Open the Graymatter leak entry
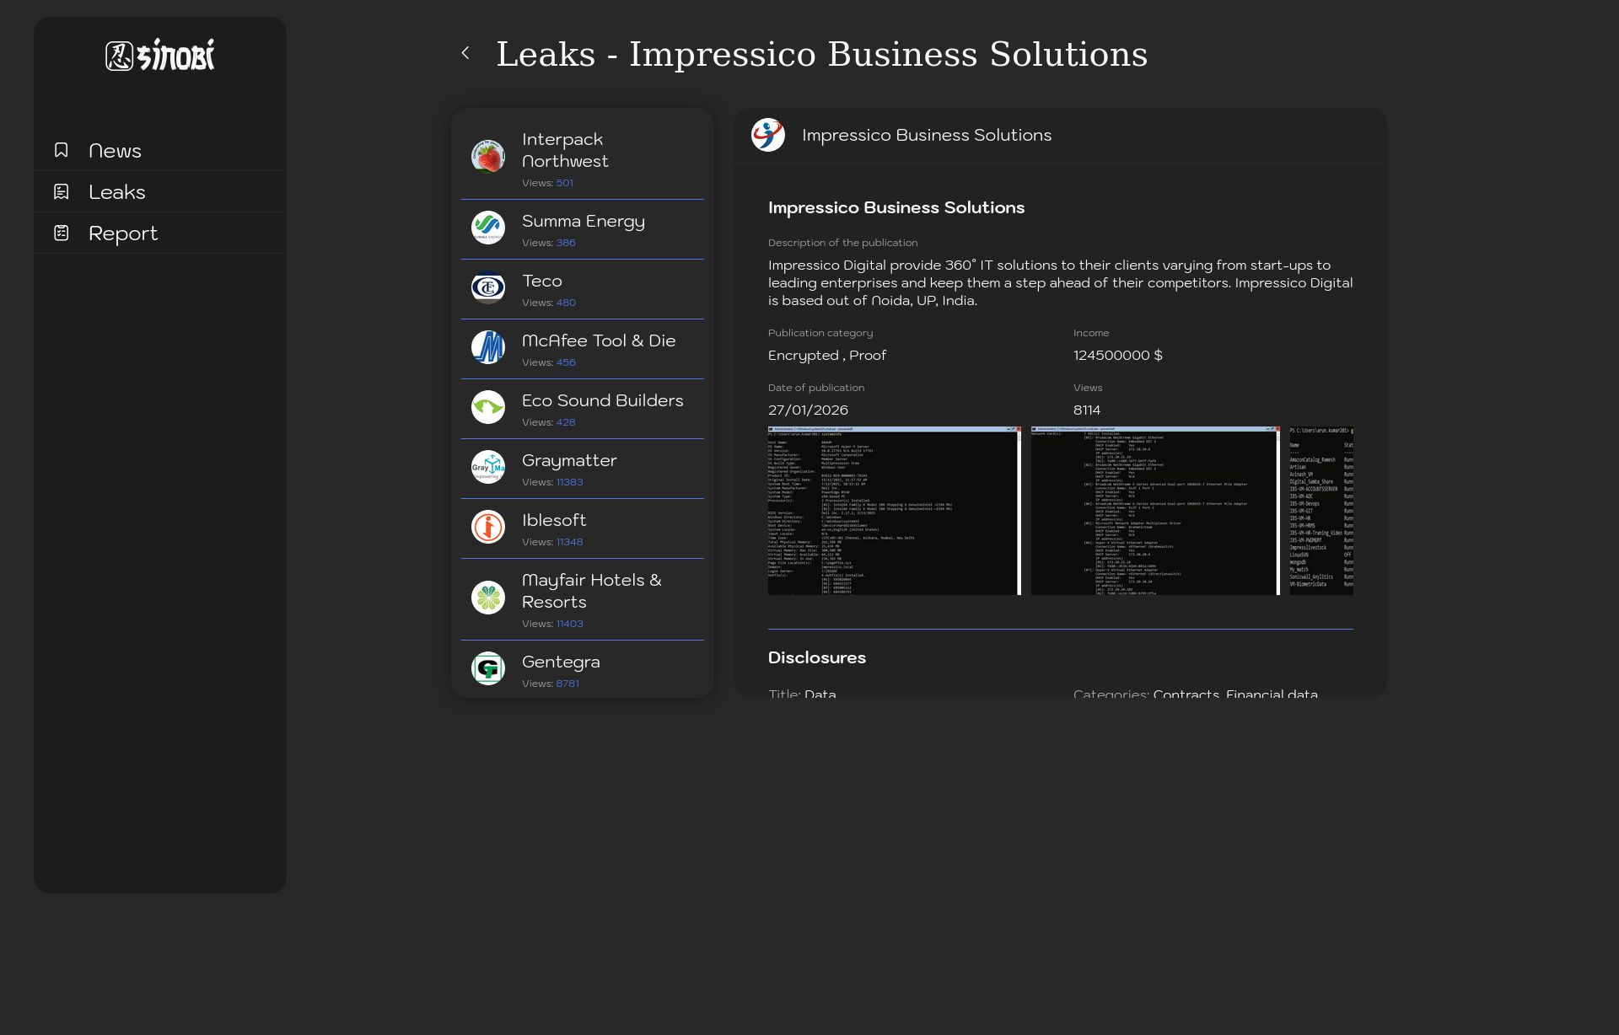This screenshot has height=1035, width=1619. pos(569,461)
